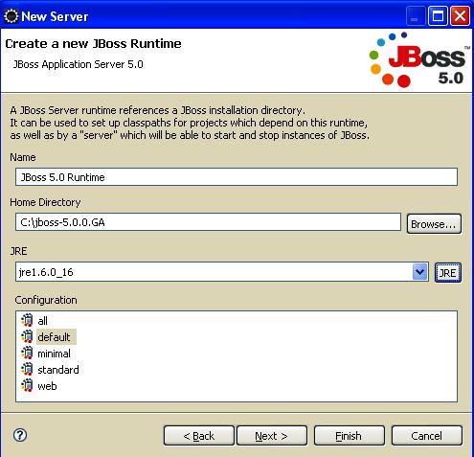This screenshot has width=474, height=457.
Task: Close the New Server window
Action: point(460,15)
